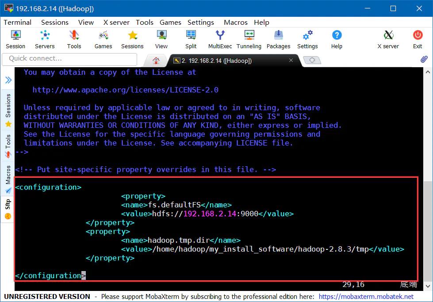Switch to the home tab
Image resolution: width=433 pixels, height=302 pixels.
(x=156, y=61)
